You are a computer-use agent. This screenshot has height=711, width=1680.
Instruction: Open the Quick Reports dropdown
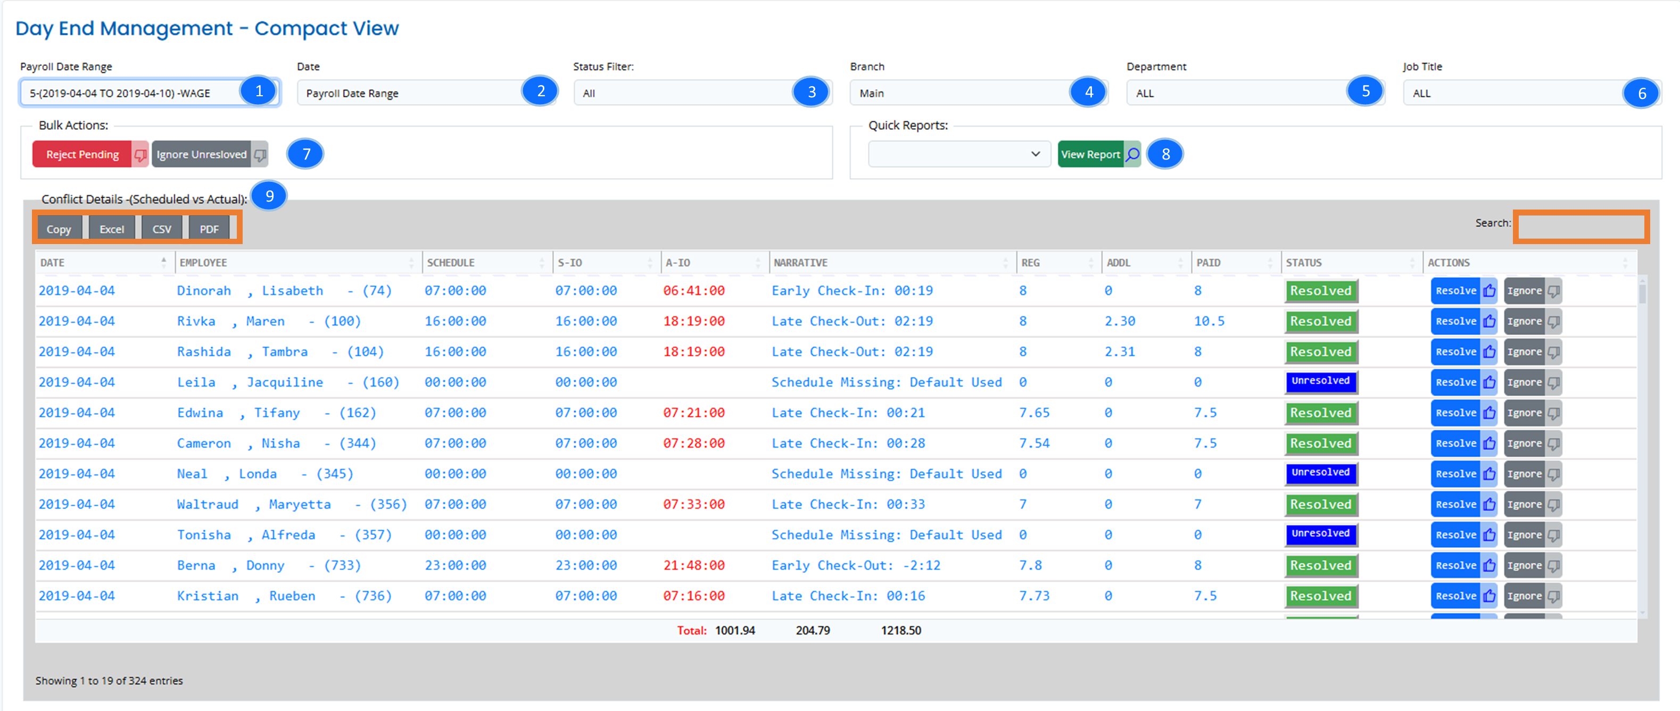[959, 154]
